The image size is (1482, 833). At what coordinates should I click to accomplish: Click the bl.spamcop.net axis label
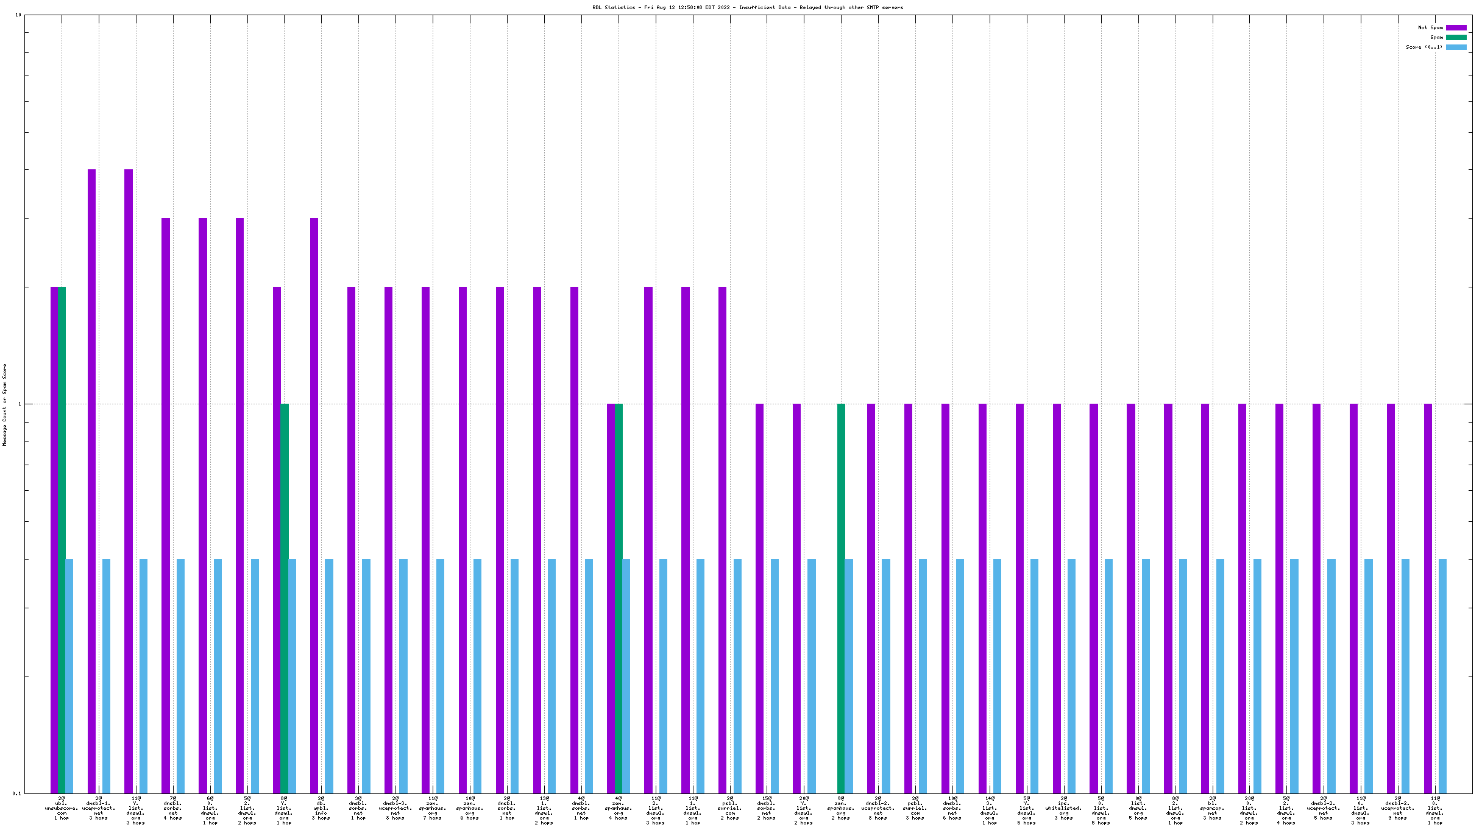point(1212,808)
